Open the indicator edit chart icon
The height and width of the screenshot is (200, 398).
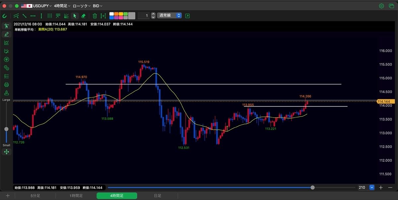[x=6, y=51]
